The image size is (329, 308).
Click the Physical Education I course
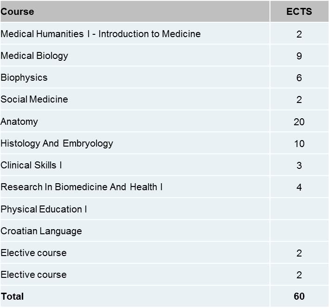[44, 209]
